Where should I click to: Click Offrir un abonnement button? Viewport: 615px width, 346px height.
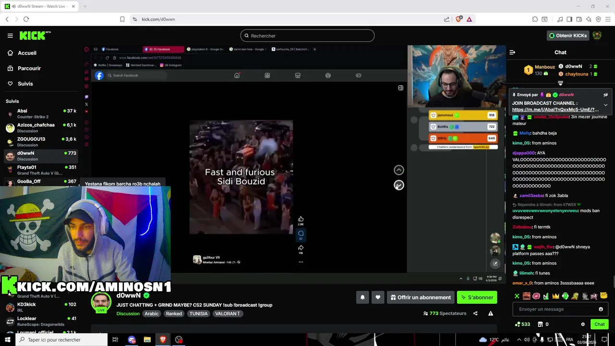point(420,297)
